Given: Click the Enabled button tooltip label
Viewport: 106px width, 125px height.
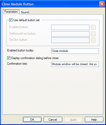Looking at the screenshot, I should pyautogui.click(x=21, y=50).
